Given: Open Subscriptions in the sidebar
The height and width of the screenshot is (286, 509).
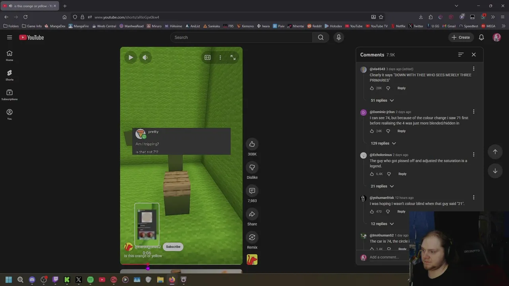Looking at the screenshot, I should [10, 95].
